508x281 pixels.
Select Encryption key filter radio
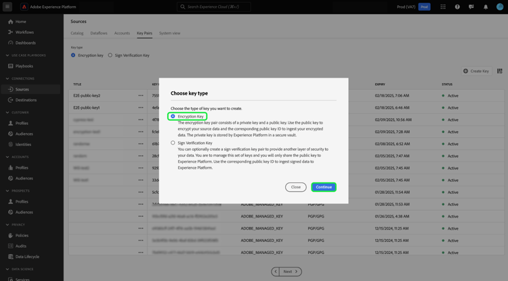click(x=73, y=55)
